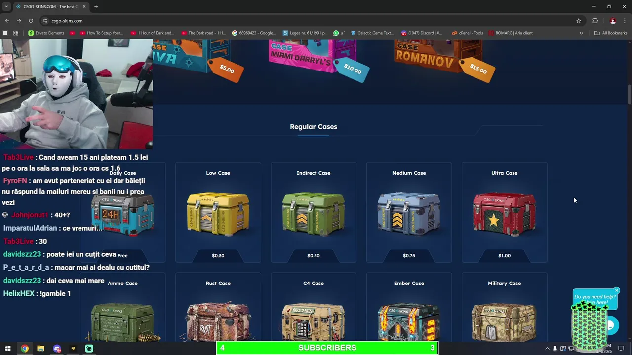Open the 1 Hour of Dark and... bookmark
Image resolution: width=632 pixels, height=355 pixels.
(153, 33)
